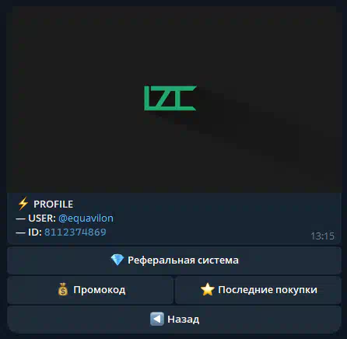Image resolution: width=347 pixels, height=339 pixels.
Task: Click the diamond icon on the referral button
Action: (x=117, y=260)
